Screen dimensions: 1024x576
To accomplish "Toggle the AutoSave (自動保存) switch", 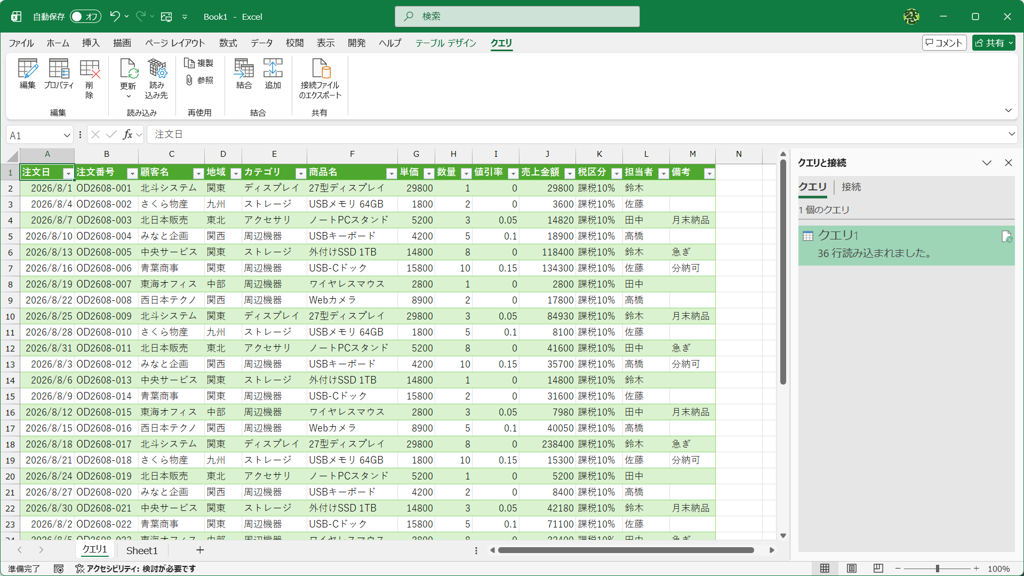I will click(x=85, y=17).
